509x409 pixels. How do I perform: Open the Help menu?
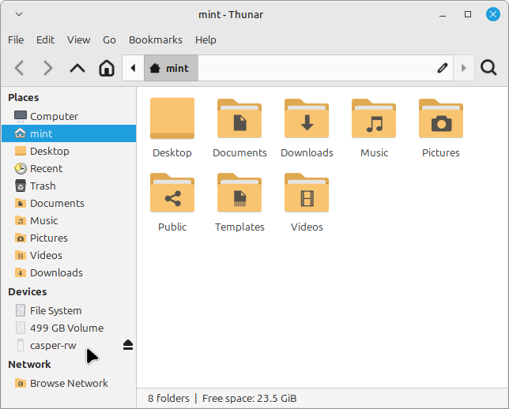[205, 40]
